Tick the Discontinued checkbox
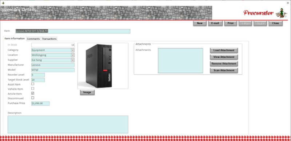 (33, 98)
